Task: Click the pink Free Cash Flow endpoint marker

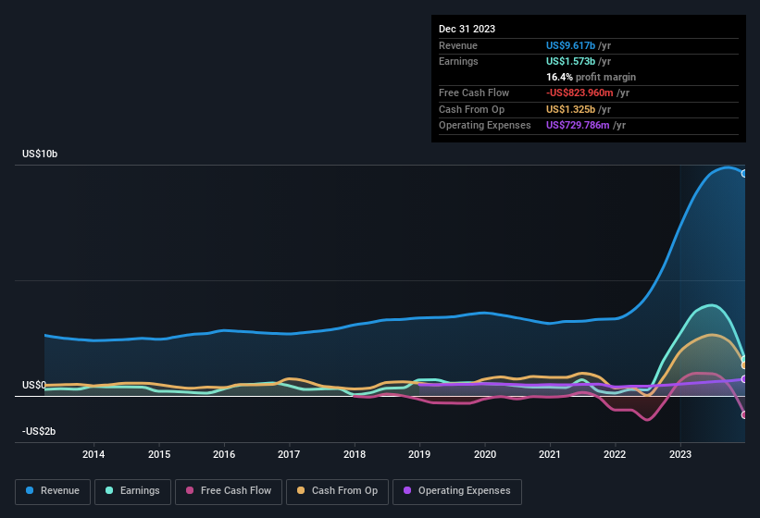Action: click(744, 415)
